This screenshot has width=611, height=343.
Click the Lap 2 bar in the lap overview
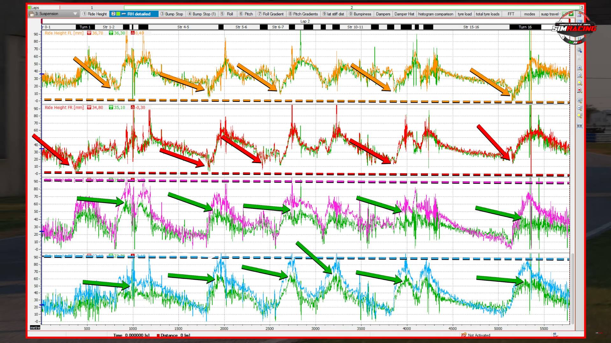click(351, 8)
